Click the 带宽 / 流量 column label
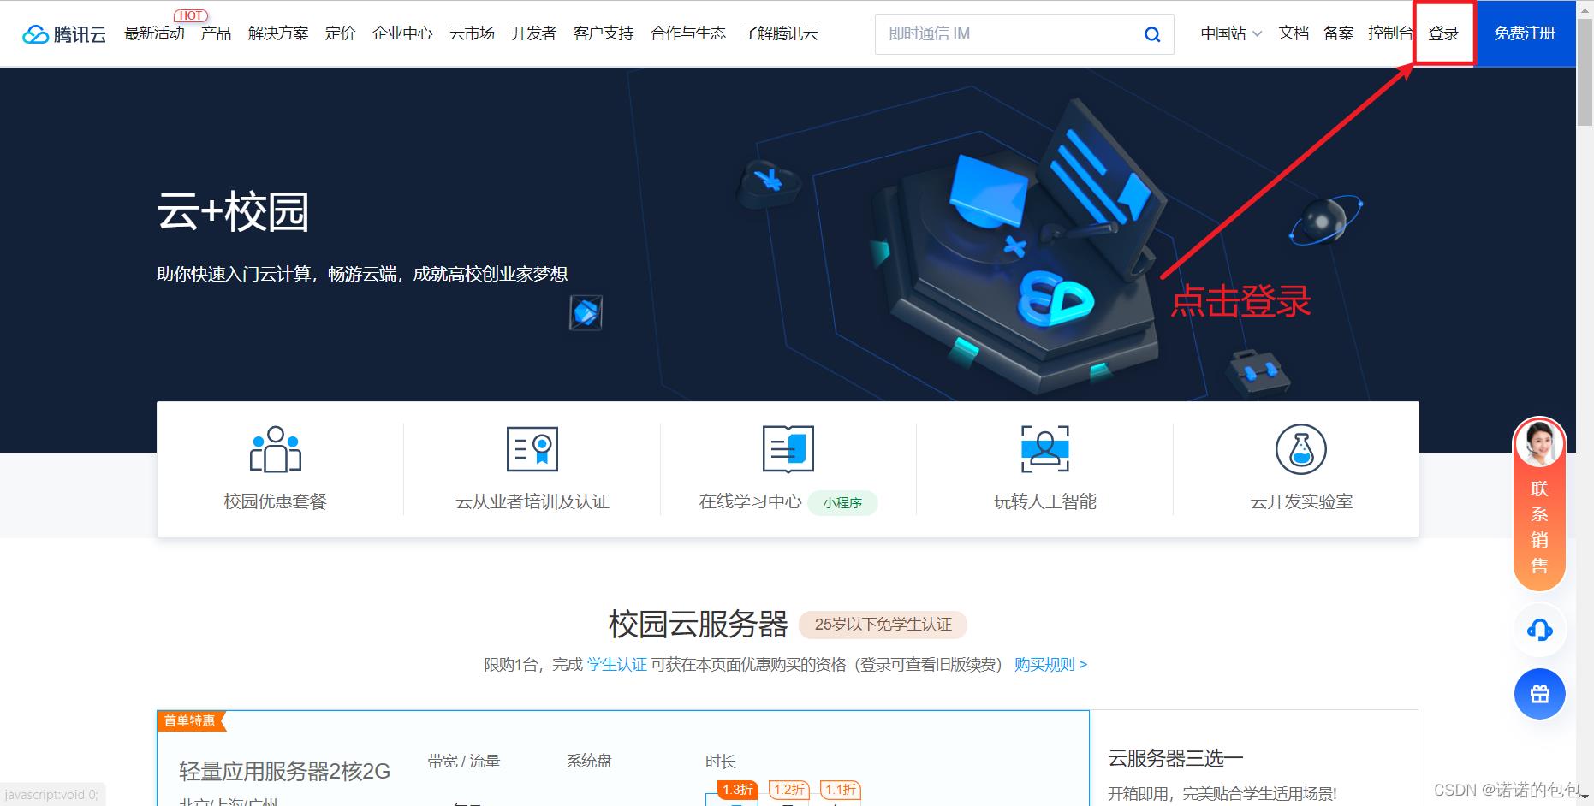Screen dimensions: 1594x806 [464, 761]
